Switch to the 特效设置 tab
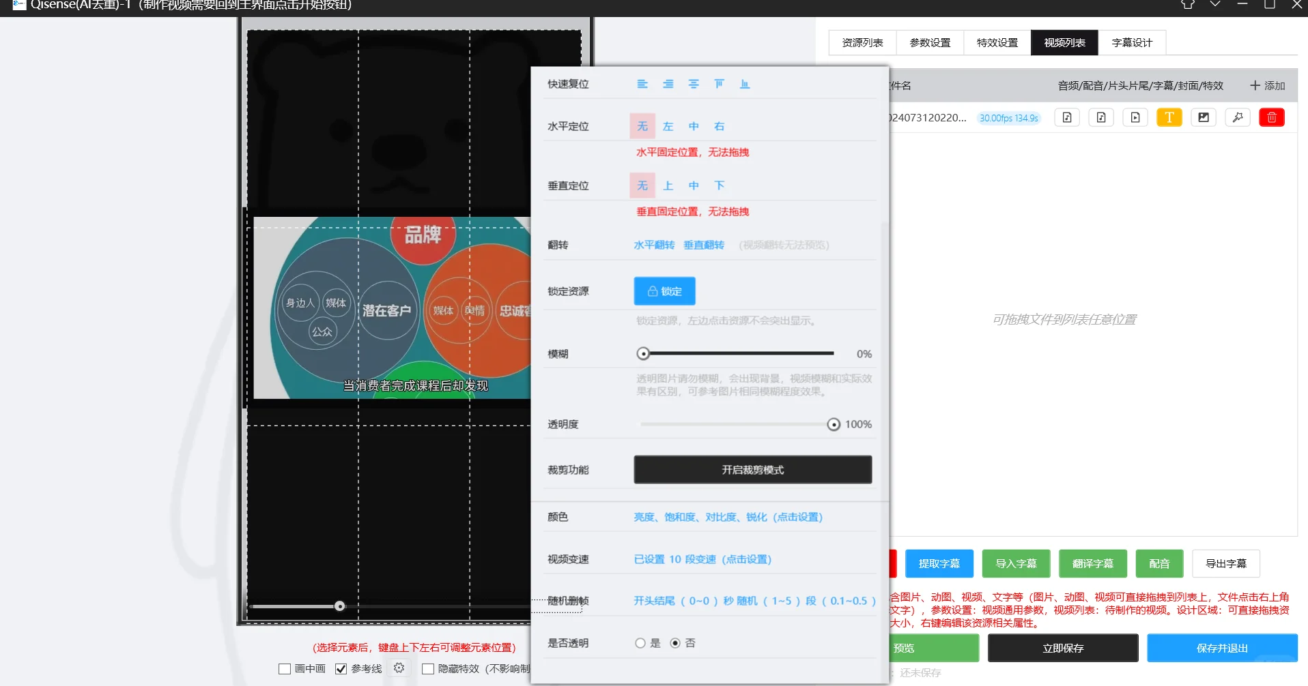The width and height of the screenshot is (1308, 686). tap(997, 42)
